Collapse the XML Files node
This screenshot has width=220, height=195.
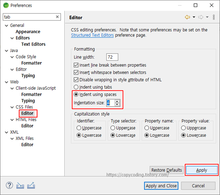point(12,139)
